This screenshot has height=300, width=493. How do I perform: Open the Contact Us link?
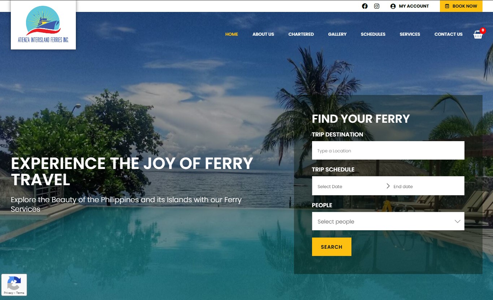(x=449, y=34)
